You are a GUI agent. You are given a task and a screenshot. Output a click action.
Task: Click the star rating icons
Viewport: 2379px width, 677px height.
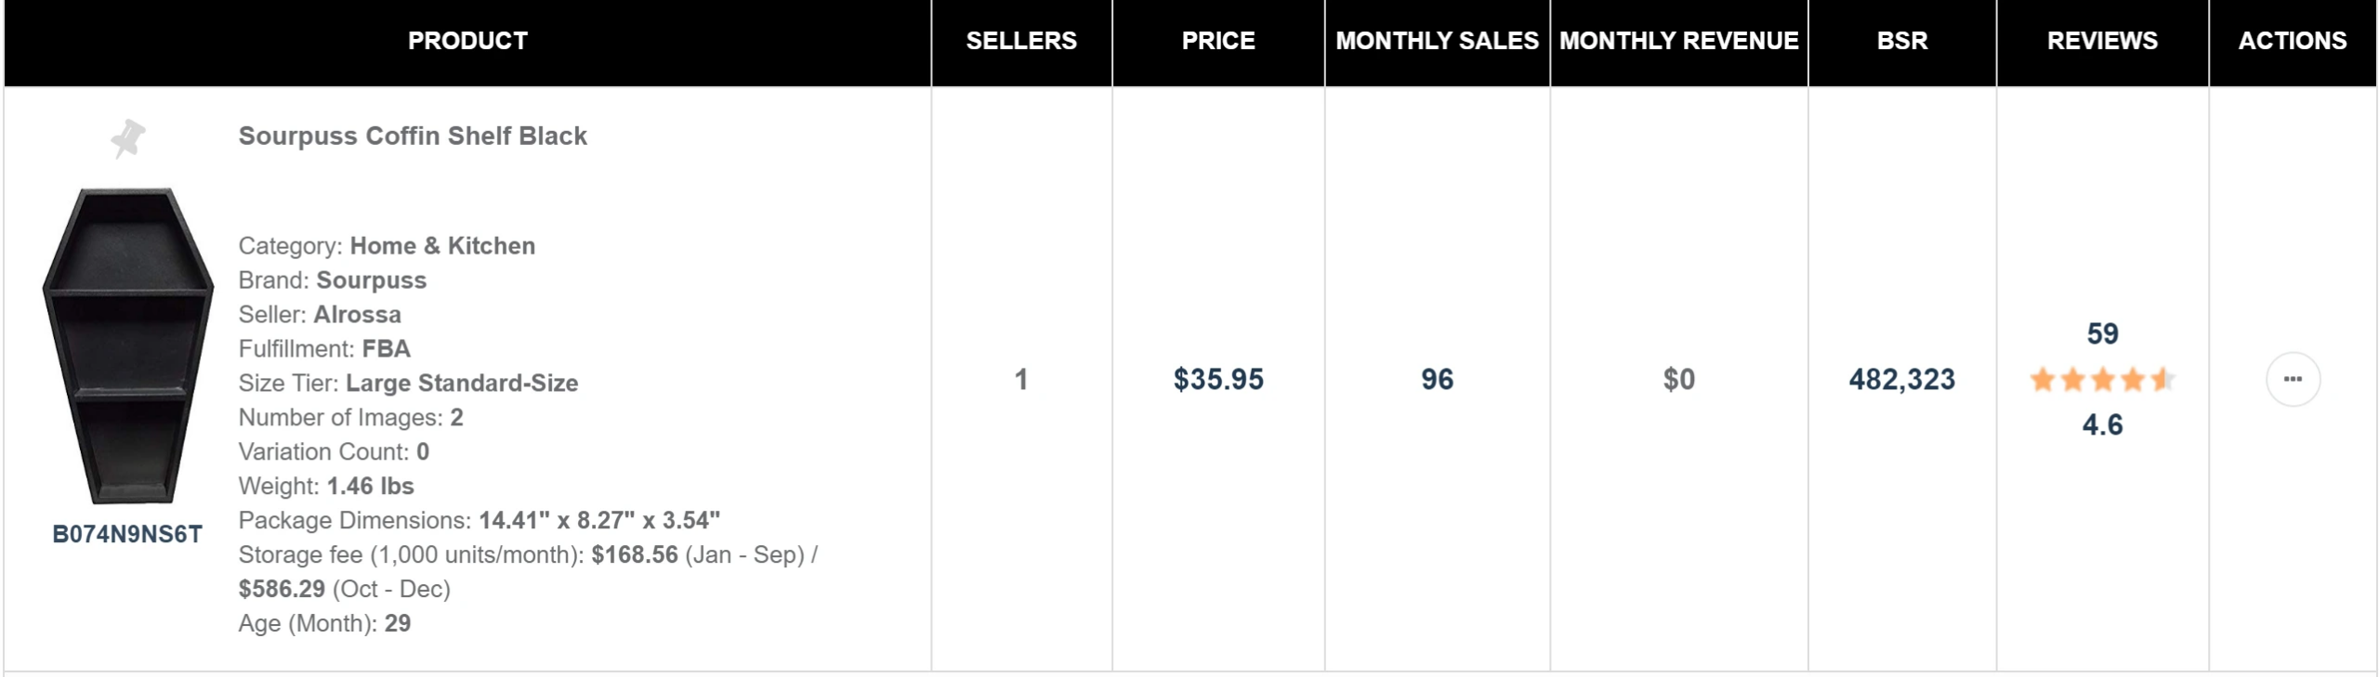[2101, 380]
